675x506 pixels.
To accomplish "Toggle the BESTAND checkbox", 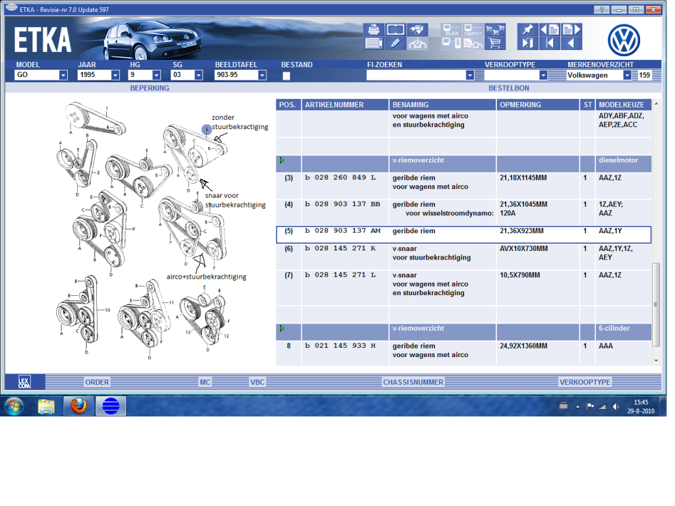I will [x=286, y=76].
